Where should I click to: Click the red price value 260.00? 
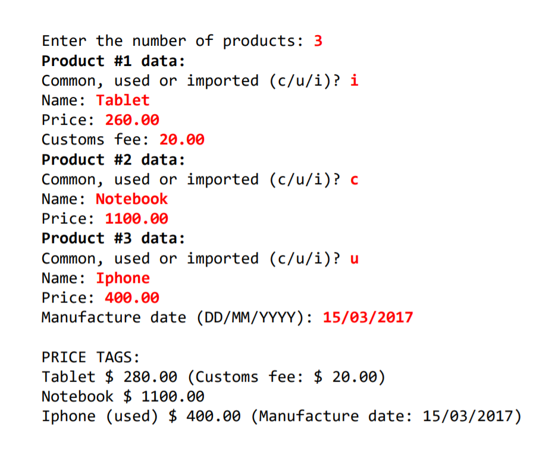[x=132, y=120]
